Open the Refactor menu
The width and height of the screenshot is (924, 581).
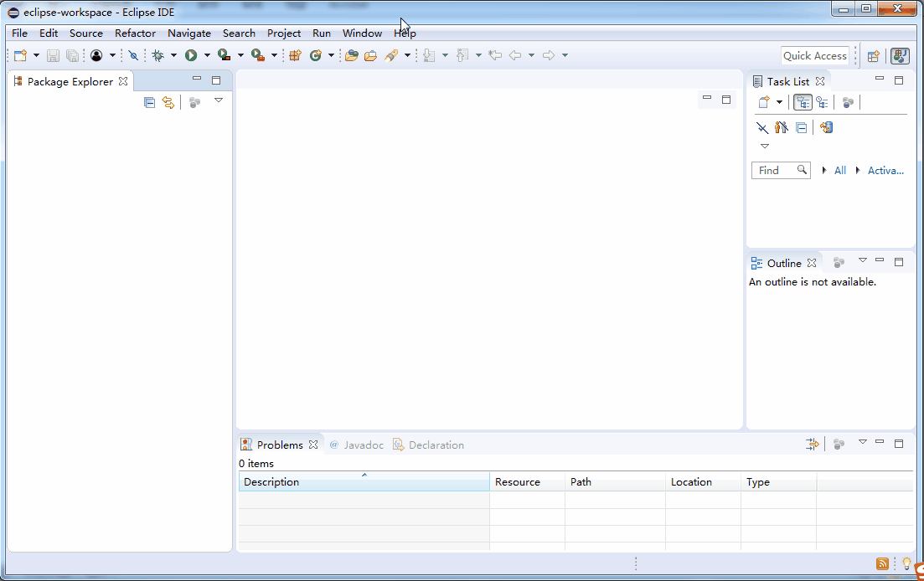135,33
